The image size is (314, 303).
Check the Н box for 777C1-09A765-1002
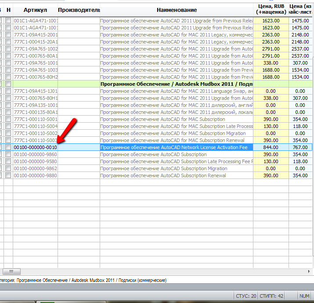point(8,49)
